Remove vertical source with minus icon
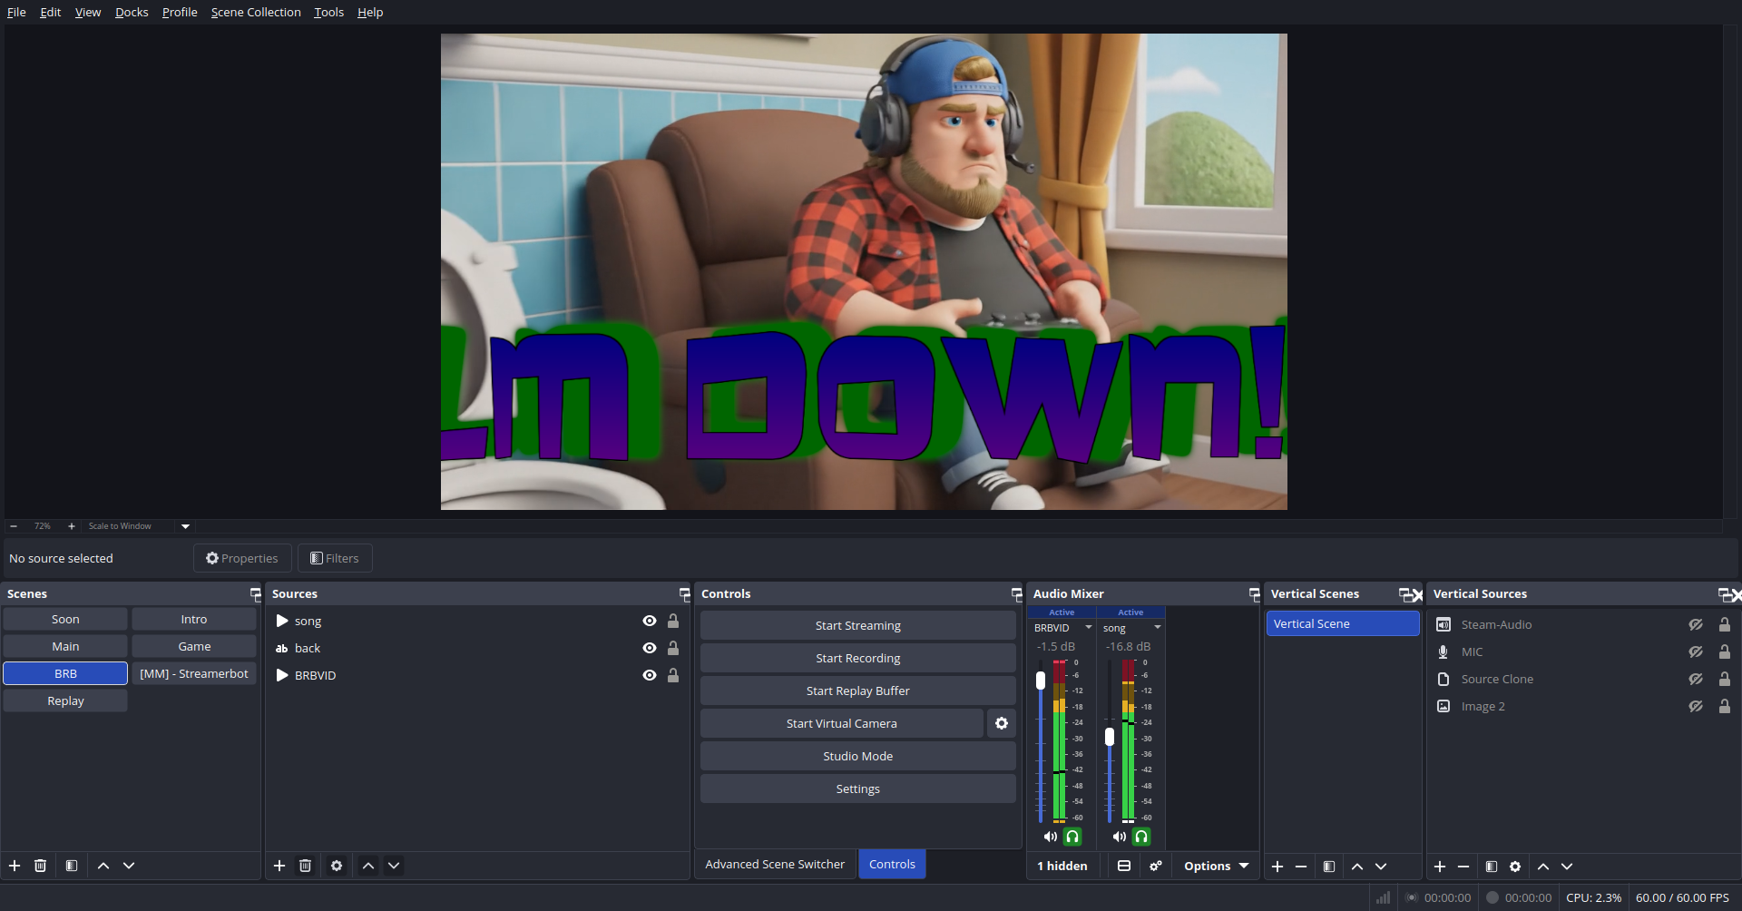 tap(1463, 867)
